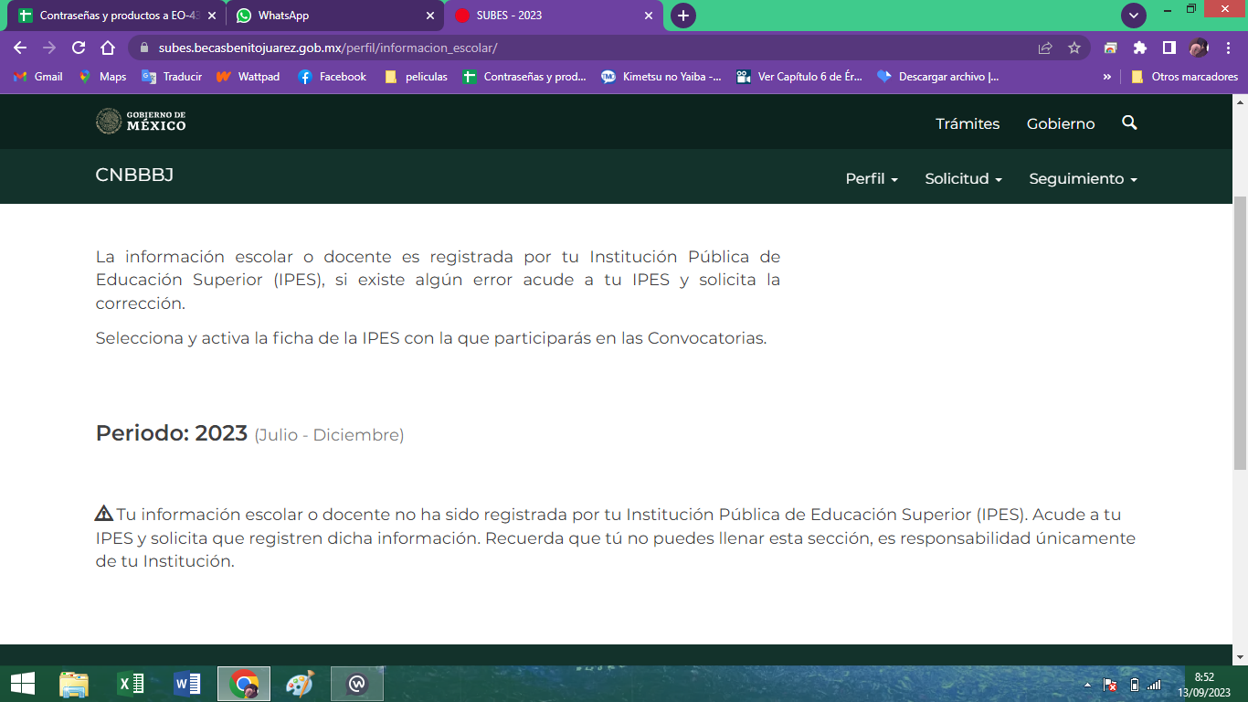Viewport: 1248px width, 702px height.
Task: Select the SUBES - 2023 tab
Action: [x=554, y=16]
